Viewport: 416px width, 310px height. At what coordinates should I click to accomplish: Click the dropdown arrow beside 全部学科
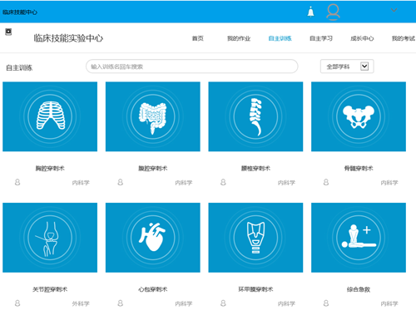[364, 66]
